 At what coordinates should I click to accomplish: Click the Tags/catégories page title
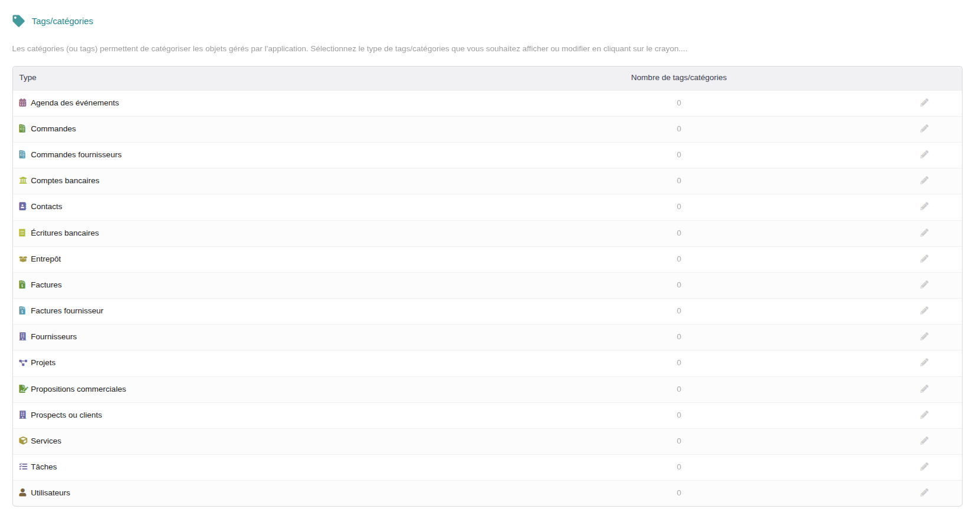[x=62, y=21]
